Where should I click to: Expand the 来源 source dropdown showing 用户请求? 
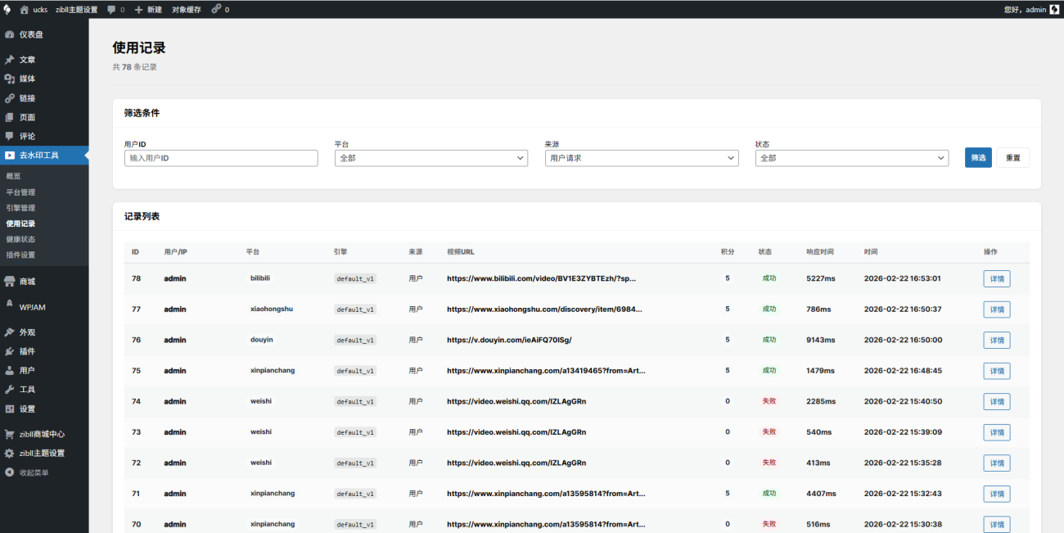(x=641, y=158)
